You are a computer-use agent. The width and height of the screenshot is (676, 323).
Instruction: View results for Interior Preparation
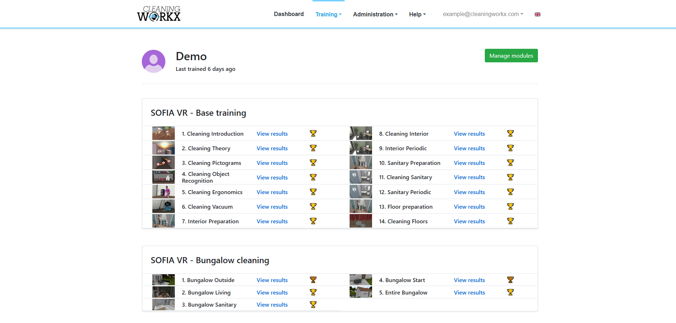point(272,221)
